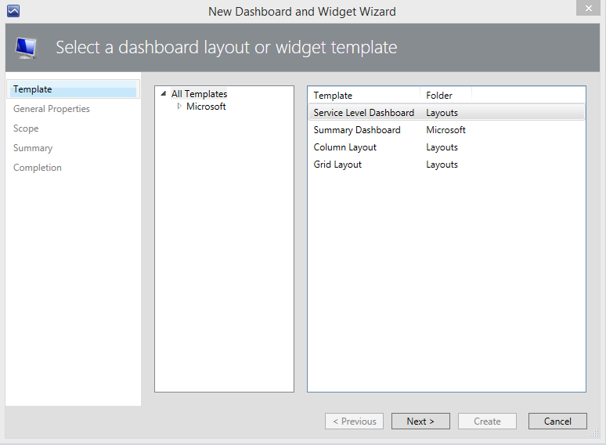
Task: Select All Templates in the tree
Action: [199, 94]
